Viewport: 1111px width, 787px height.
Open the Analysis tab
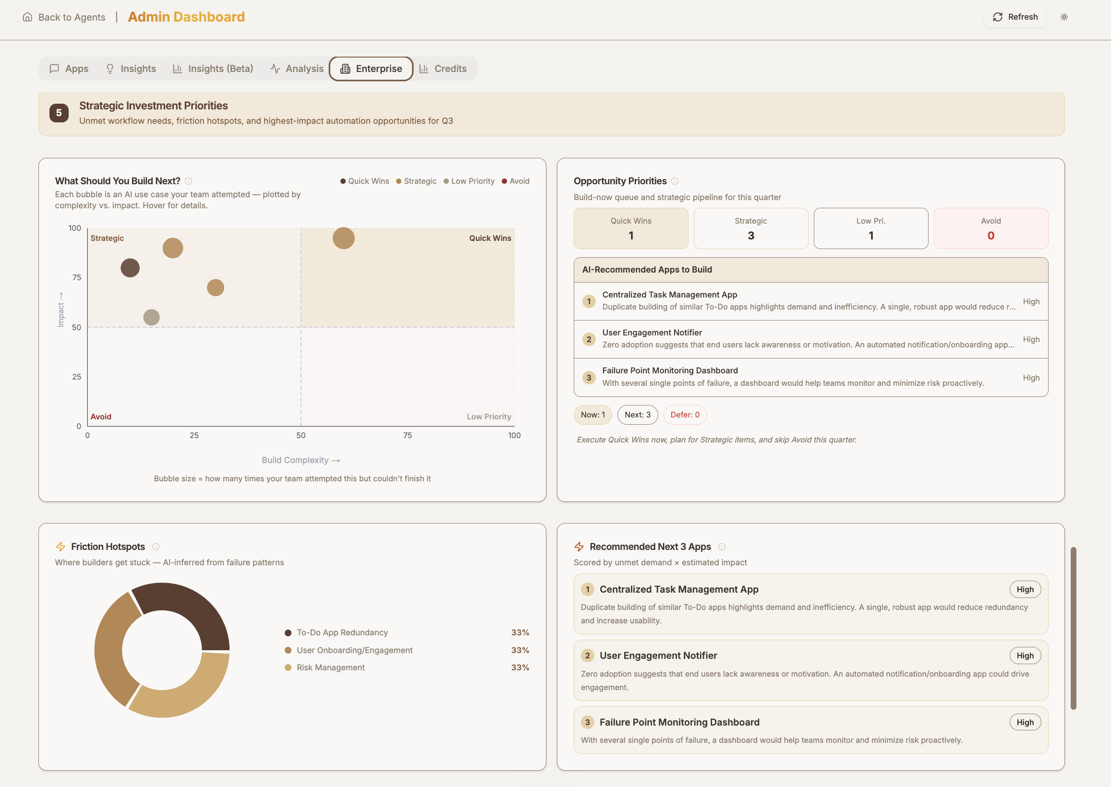pos(297,69)
